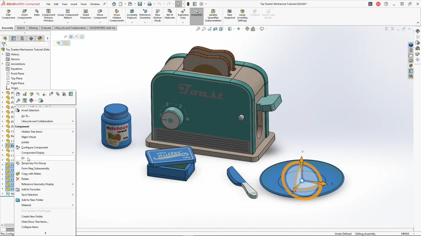Click the Edit Component icon

(x=8, y=14)
